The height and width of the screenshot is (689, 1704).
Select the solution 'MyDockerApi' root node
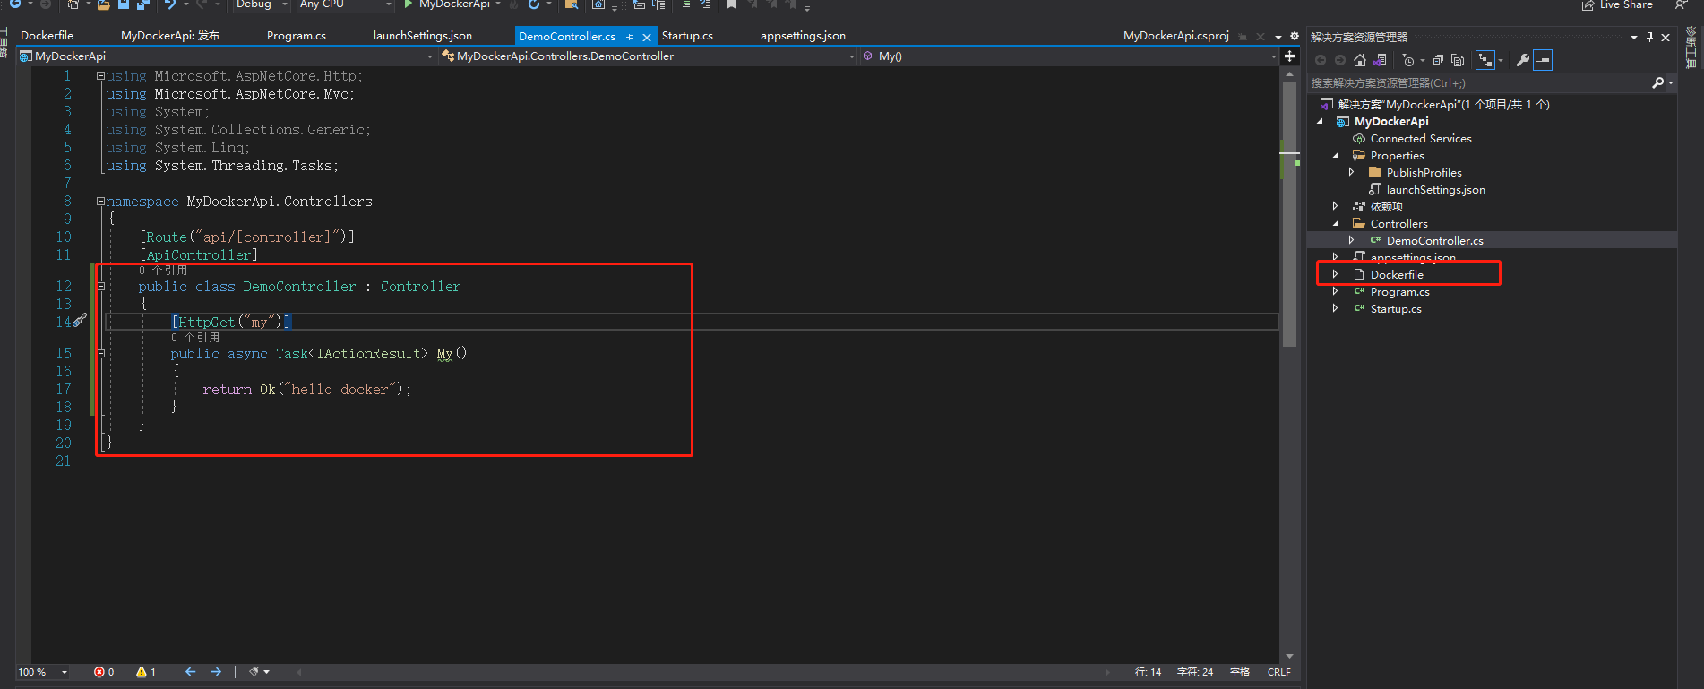pyautogui.click(x=1443, y=104)
